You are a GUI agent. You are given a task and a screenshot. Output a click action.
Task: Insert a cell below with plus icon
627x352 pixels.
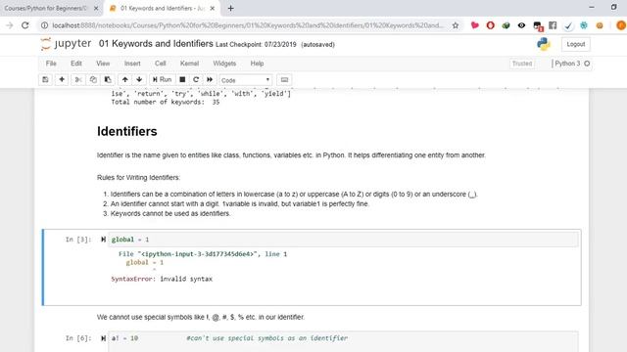62,80
